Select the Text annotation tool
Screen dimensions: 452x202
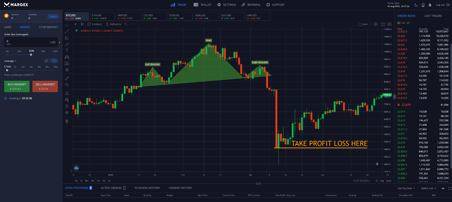[x=67, y=51]
